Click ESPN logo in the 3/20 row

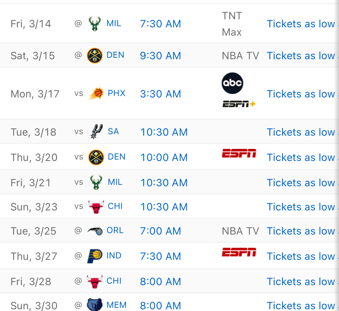point(239,153)
